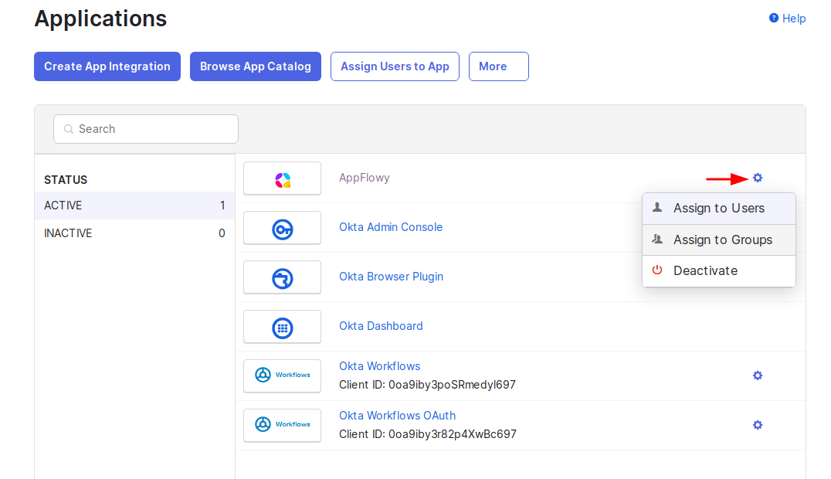831x479 pixels.
Task: Focus the Search input field
Action: pyautogui.click(x=146, y=129)
